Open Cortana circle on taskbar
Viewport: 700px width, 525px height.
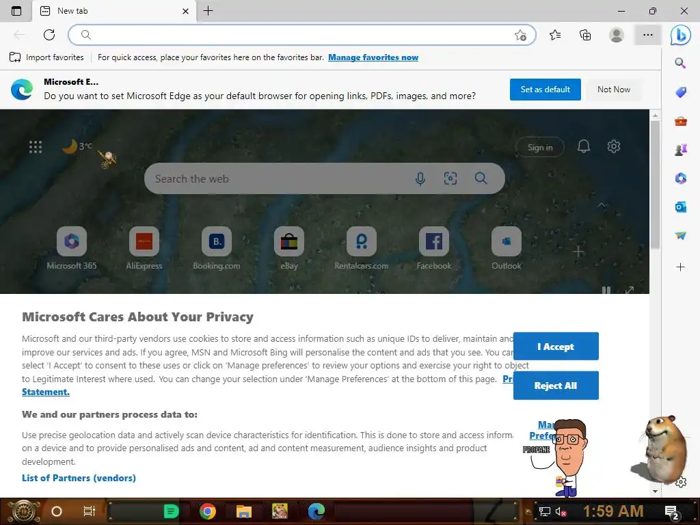point(57,511)
